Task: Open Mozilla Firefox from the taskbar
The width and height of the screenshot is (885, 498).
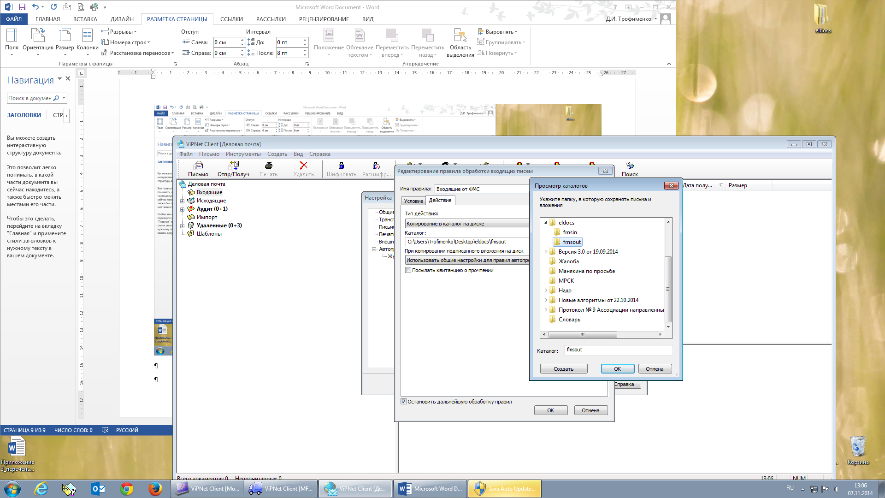Action: [155, 489]
